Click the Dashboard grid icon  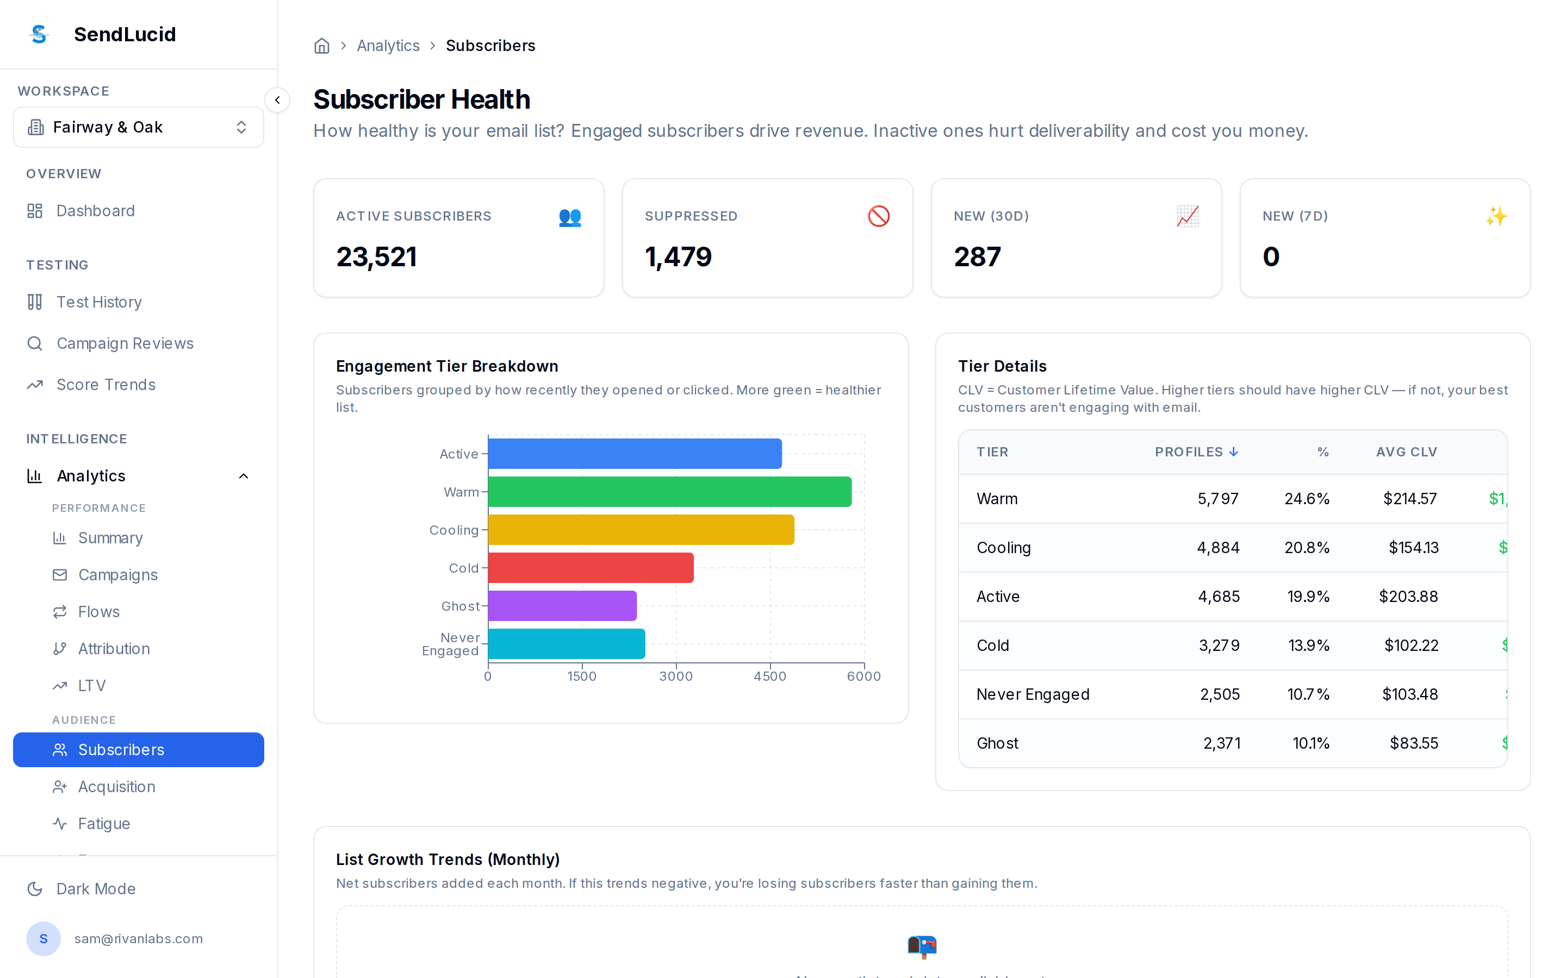coord(35,211)
